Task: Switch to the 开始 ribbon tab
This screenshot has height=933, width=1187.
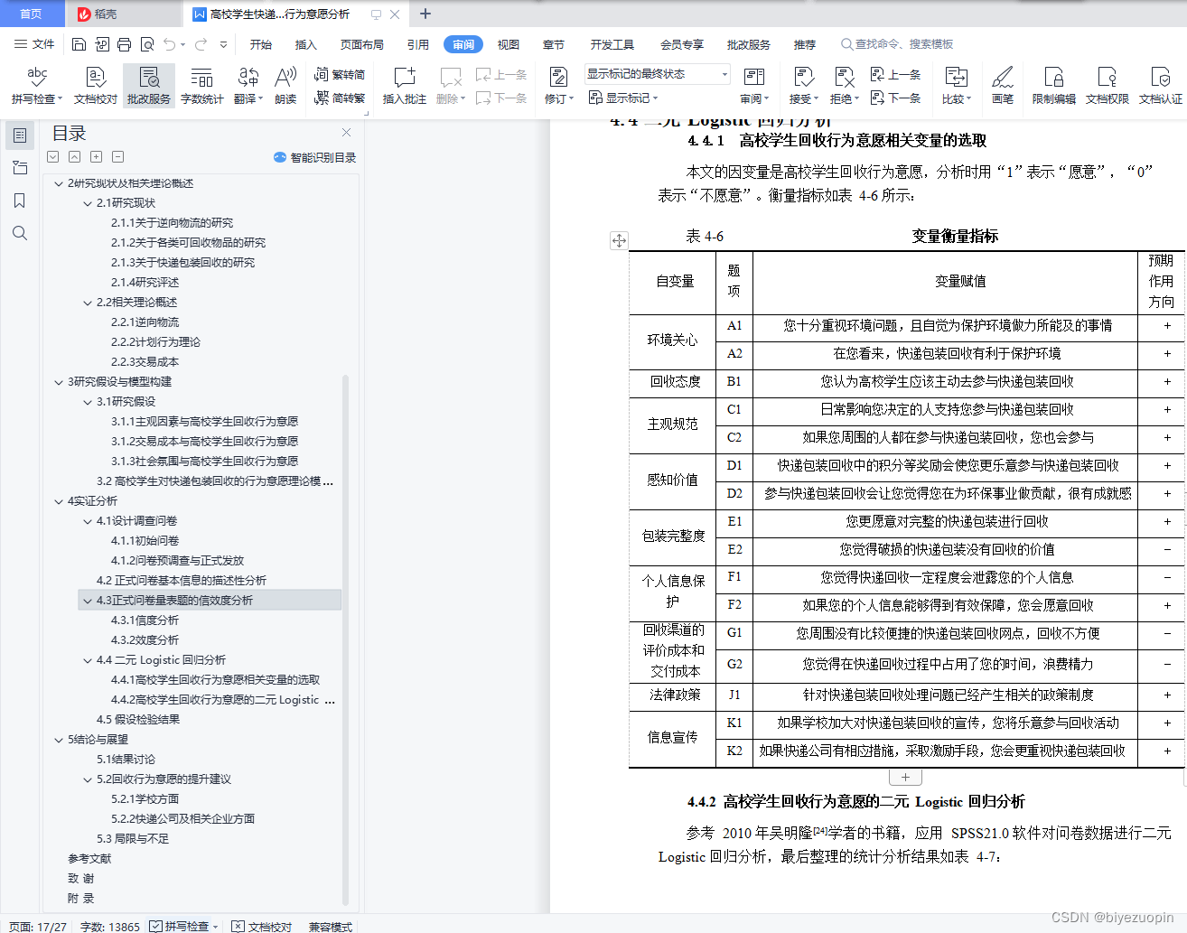Action: click(261, 44)
